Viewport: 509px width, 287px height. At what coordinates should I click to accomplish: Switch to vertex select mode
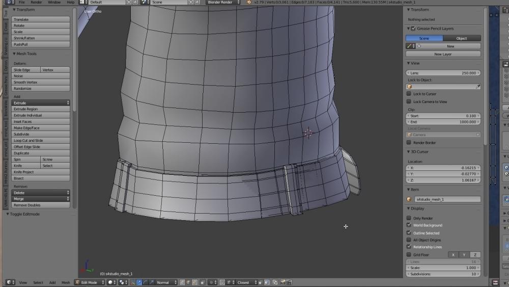point(182,282)
